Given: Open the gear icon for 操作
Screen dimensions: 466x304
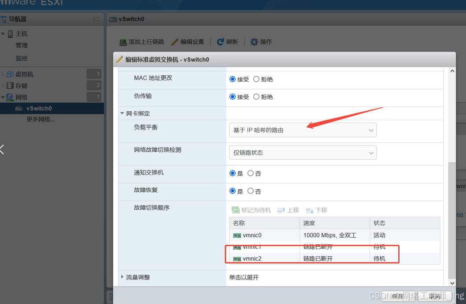Looking at the screenshot, I should (x=254, y=42).
